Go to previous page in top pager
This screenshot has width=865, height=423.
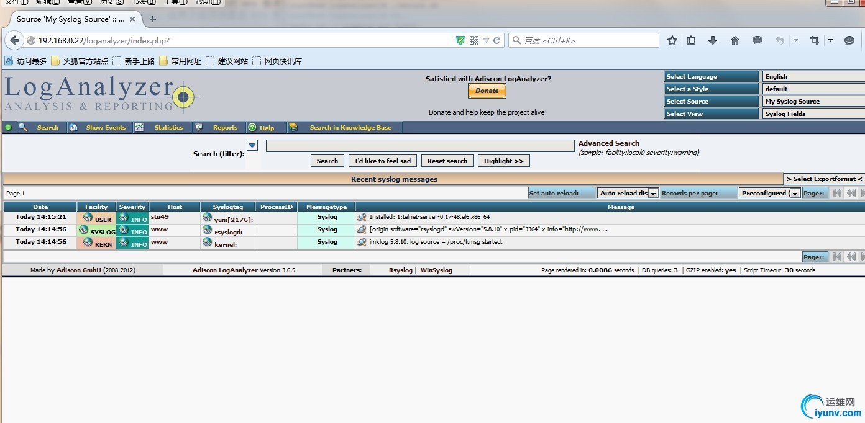point(851,193)
